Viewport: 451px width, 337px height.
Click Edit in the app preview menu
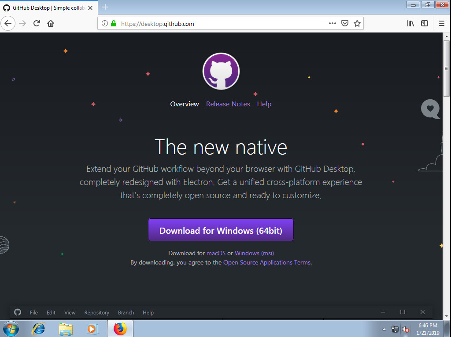pos(51,312)
